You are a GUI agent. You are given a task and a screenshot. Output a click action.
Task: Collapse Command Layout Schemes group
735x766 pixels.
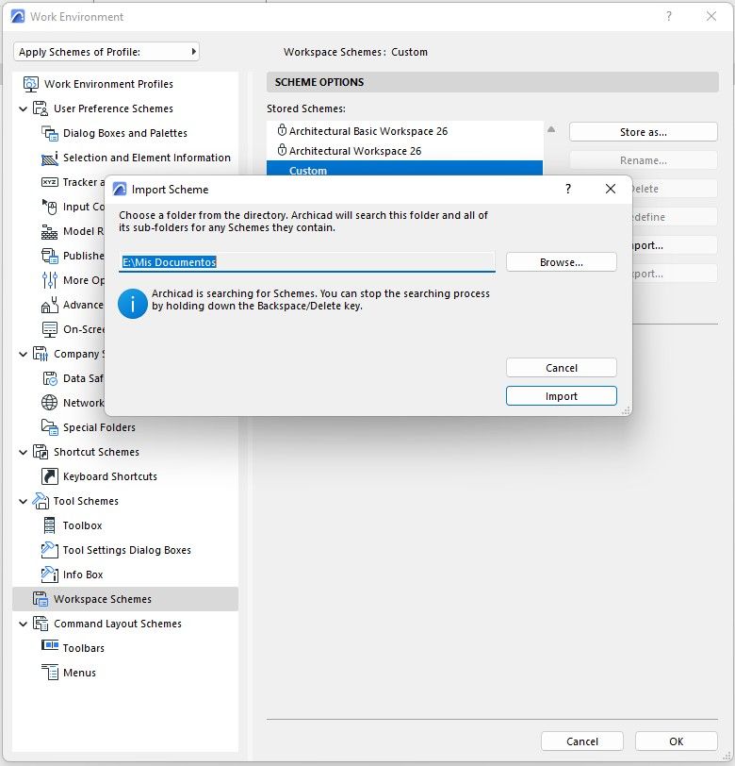(23, 624)
